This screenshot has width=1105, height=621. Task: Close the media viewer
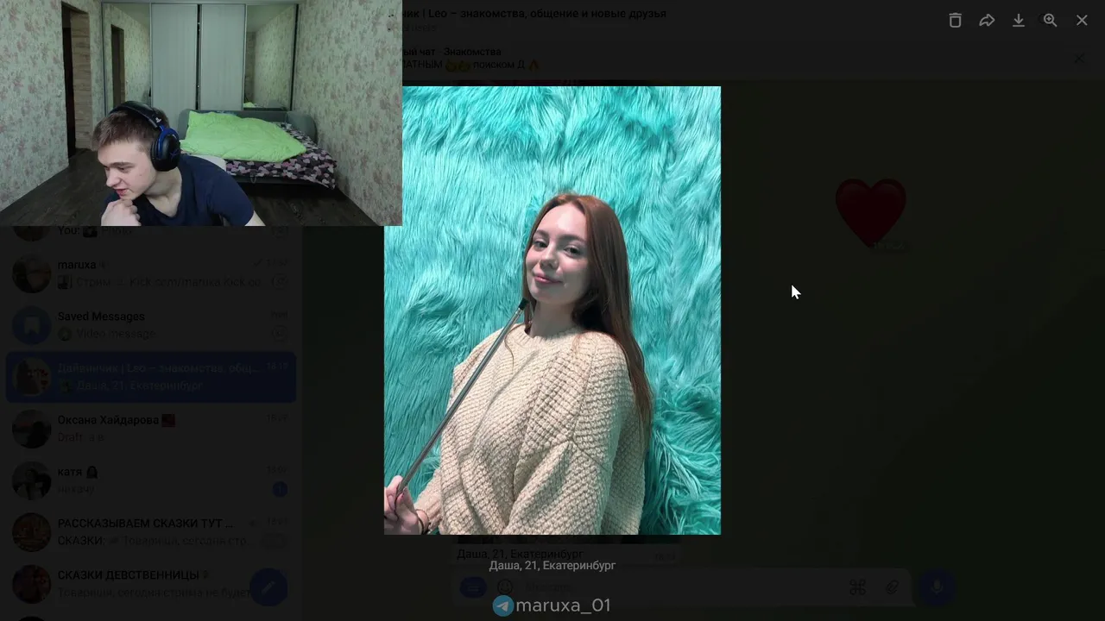coord(1082,21)
